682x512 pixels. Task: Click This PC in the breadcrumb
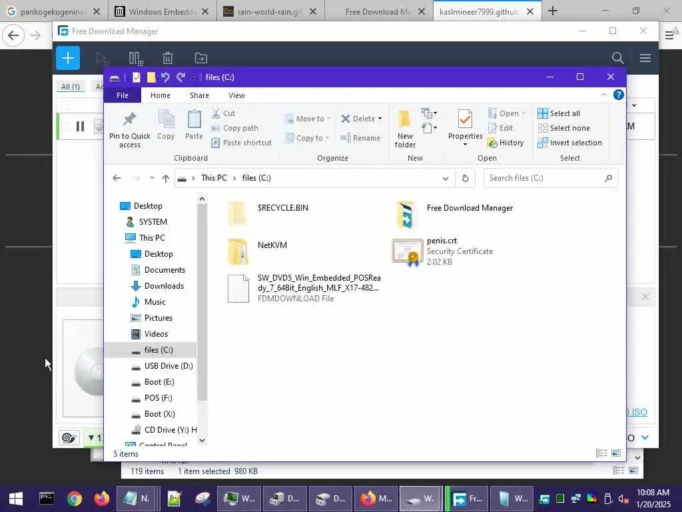(x=214, y=178)
